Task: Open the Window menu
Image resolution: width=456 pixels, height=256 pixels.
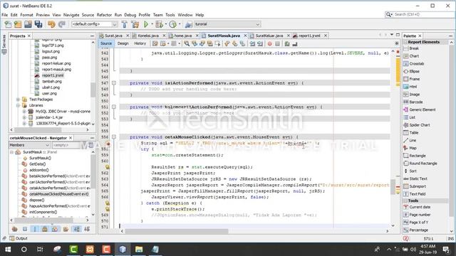Action: (x=185, y=15)
